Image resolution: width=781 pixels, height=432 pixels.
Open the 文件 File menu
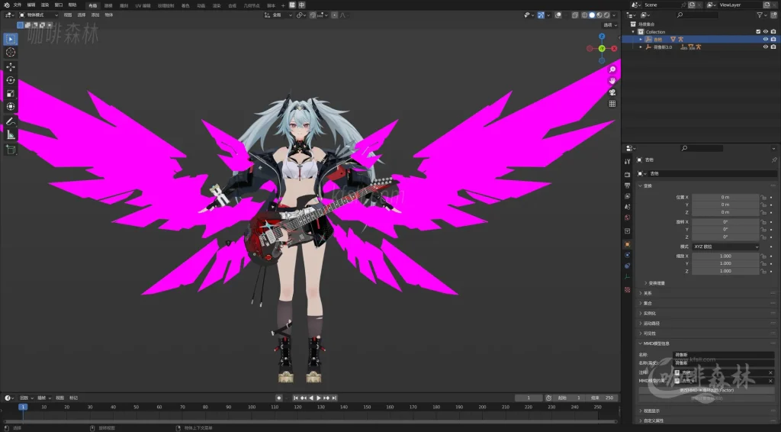pos(18,5)
